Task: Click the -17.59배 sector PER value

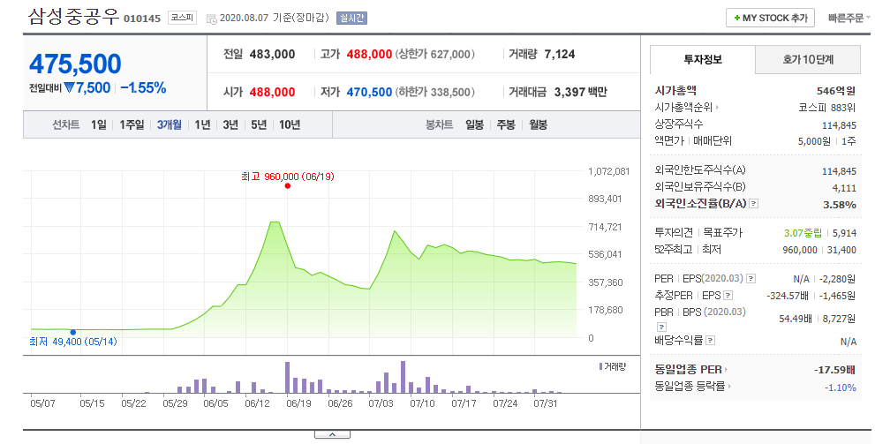Action: pos(834,370)
